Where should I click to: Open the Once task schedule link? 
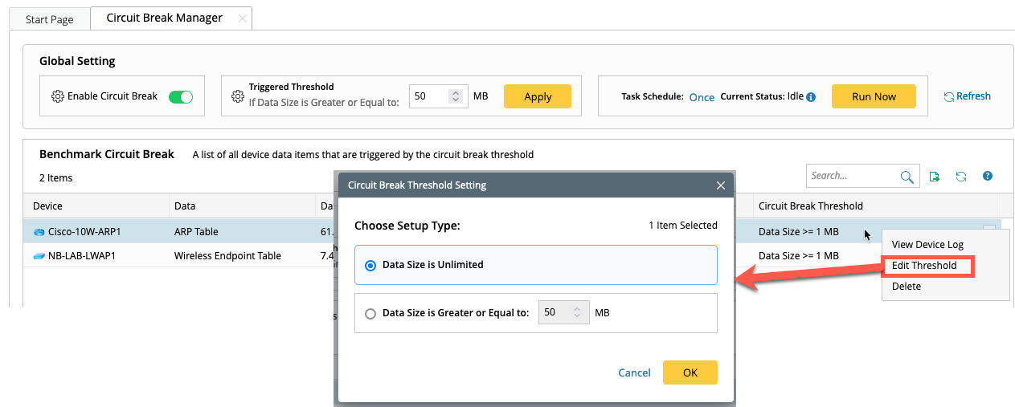(x=702, y=97)
